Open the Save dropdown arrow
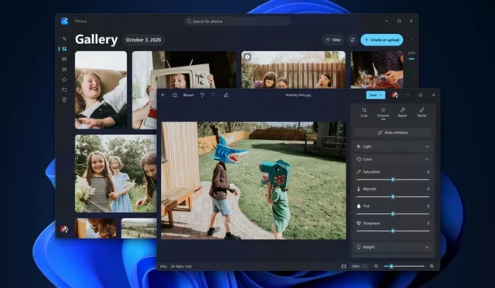The image size is (495, 288). (381, 95)
